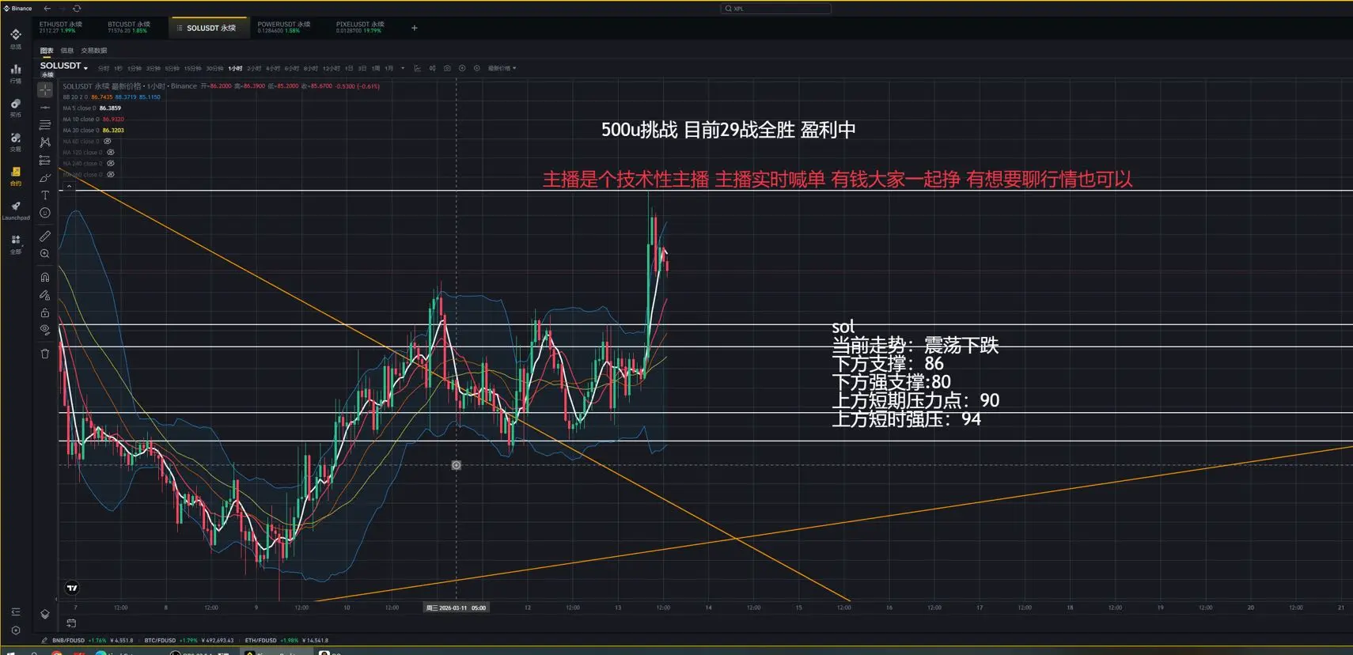The width and height of the screenshot is (1353, 655).
Task: Click the ETH/FDUSD ticker in the bottom bar
Action: pyautogui.click(x=286, y=640)
